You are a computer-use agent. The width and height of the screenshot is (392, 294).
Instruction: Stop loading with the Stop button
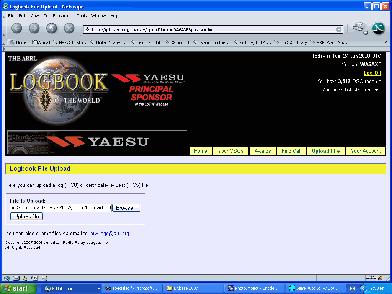[69, 28]
